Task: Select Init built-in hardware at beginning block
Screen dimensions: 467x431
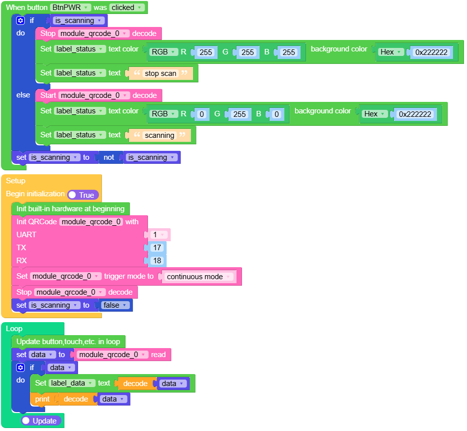Action: (x=70, y=209)
